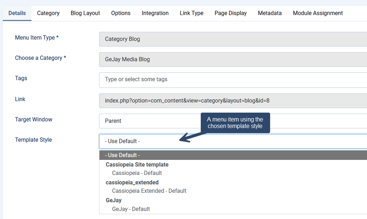Click the Choose a Category field
Image resolution: width=367 pixels, height=219 pixels.
[x=233, y=59]
